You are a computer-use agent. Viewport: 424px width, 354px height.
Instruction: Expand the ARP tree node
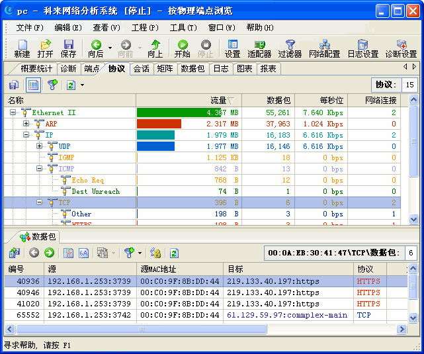pyautogui.click(x=26, y=123)
